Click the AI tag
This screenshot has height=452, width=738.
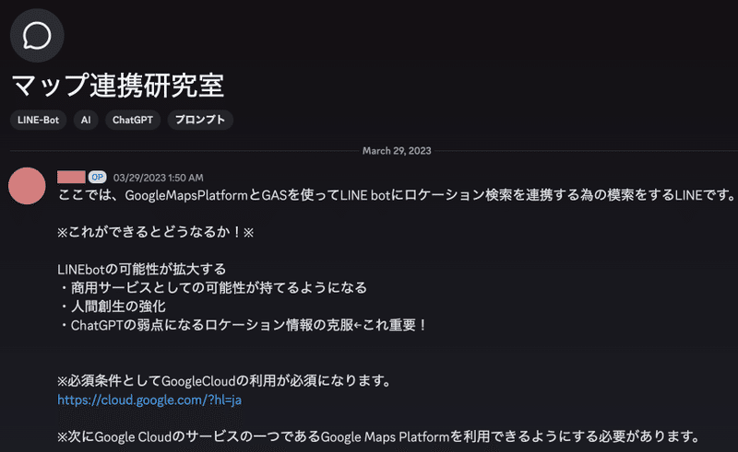[86, 120]
